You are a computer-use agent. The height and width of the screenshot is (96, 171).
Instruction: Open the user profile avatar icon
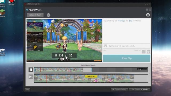pyautogui.click(x=148, y=15)
